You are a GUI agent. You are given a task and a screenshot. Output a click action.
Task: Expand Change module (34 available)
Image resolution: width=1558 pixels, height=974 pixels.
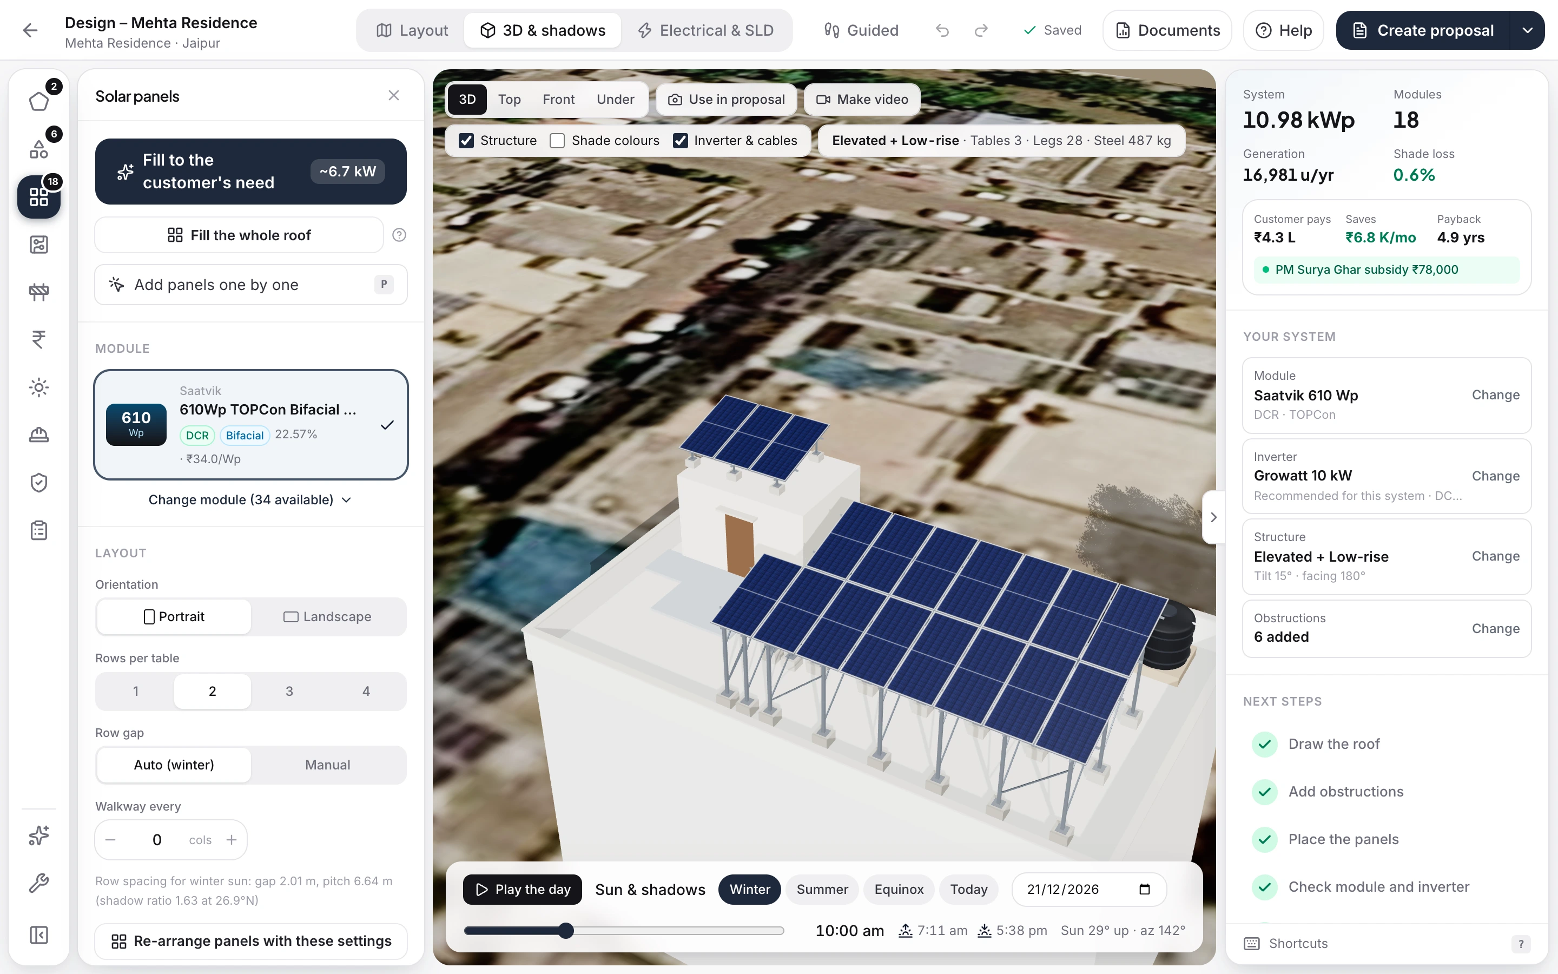[x=250, y=500]
